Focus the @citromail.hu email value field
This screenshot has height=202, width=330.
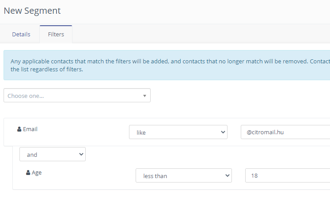[285, 132]
